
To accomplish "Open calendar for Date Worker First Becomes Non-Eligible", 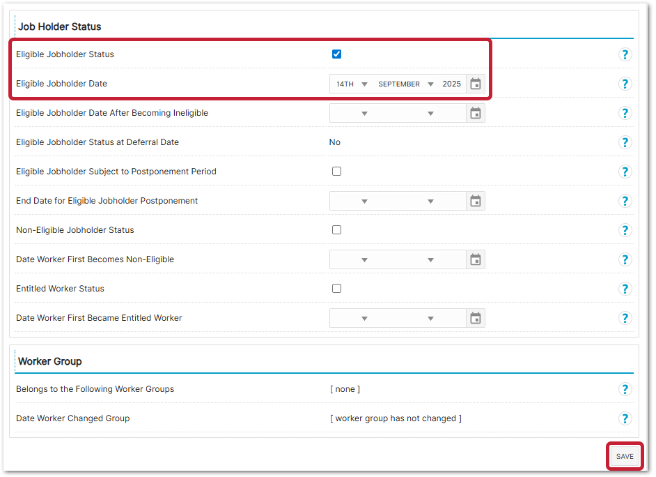I will [476, 259].
